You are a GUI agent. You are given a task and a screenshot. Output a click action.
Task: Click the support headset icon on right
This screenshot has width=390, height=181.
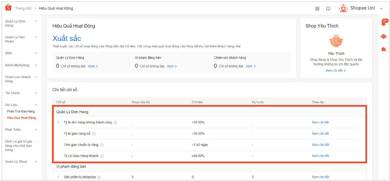click(384, 36)
